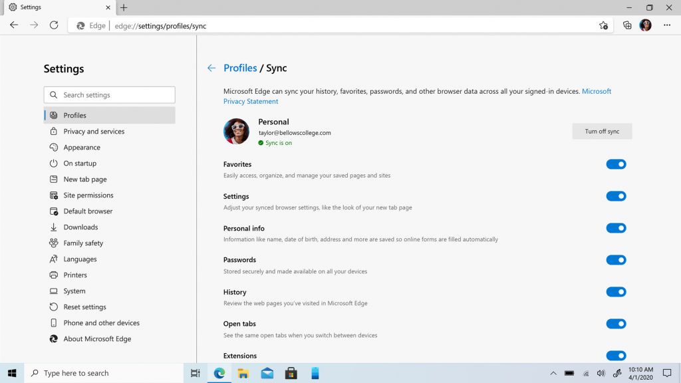
Task: Switch off the History sync toggle
Action: 616,292
